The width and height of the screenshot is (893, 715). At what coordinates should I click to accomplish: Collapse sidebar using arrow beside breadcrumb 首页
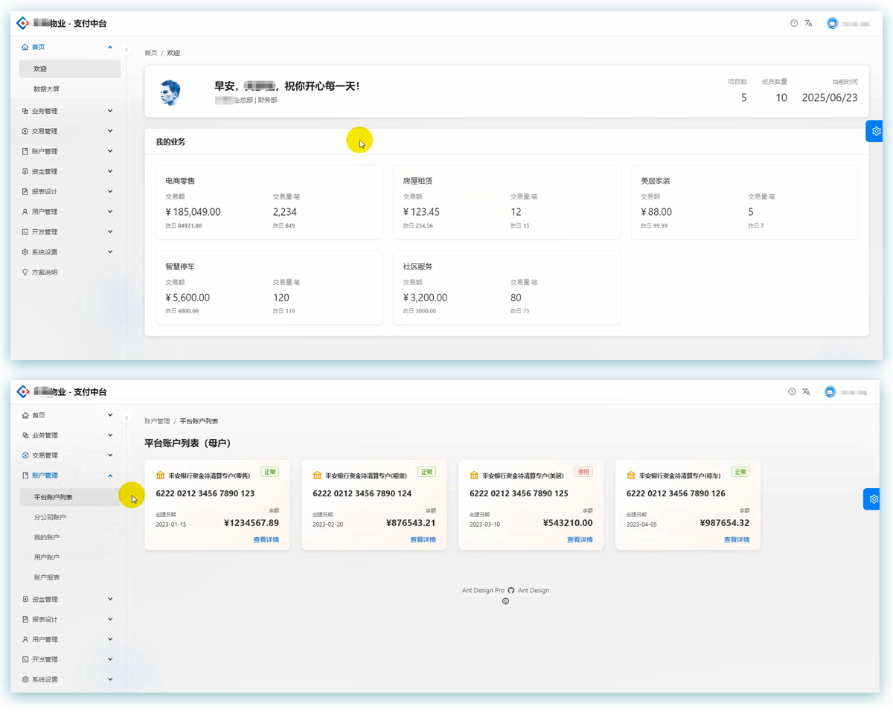coord(127,50)
